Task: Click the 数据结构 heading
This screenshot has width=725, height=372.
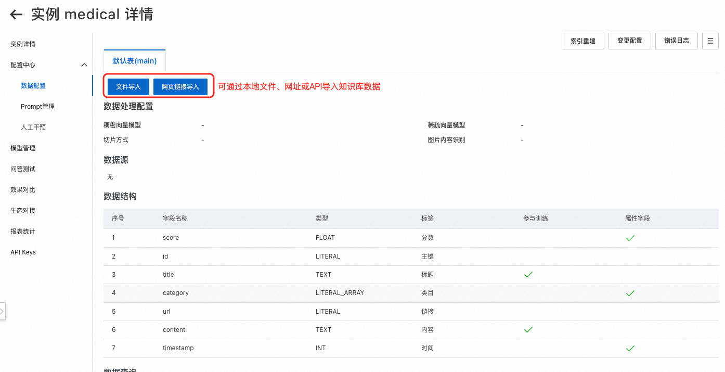Action: pos(120,197)
